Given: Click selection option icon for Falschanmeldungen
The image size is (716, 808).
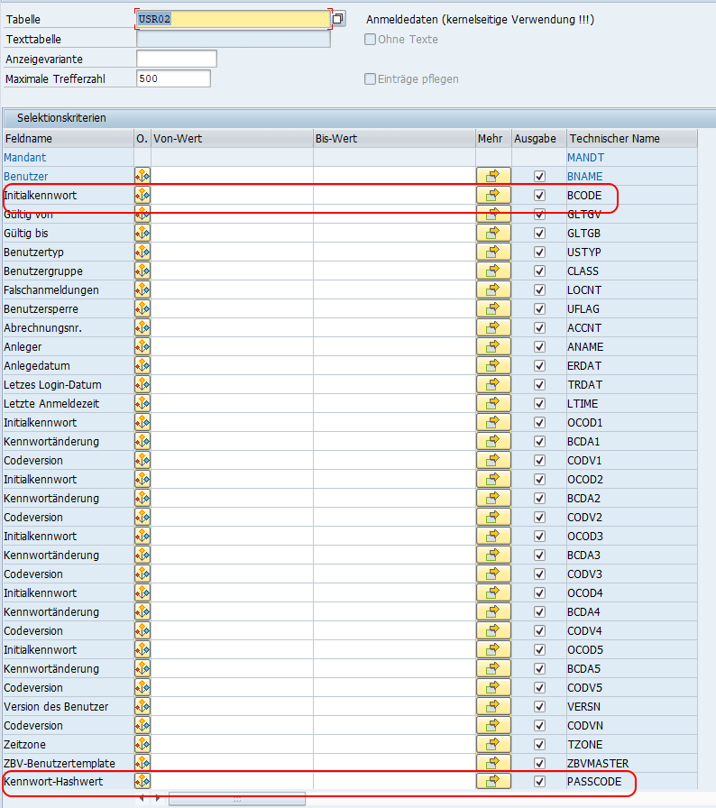Looking at the screenshot, I should pos(142,290).
